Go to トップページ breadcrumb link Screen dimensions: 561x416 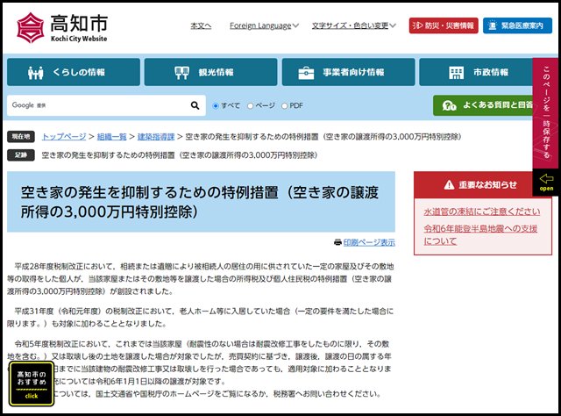pyautogui.click(x=64, y=137)
